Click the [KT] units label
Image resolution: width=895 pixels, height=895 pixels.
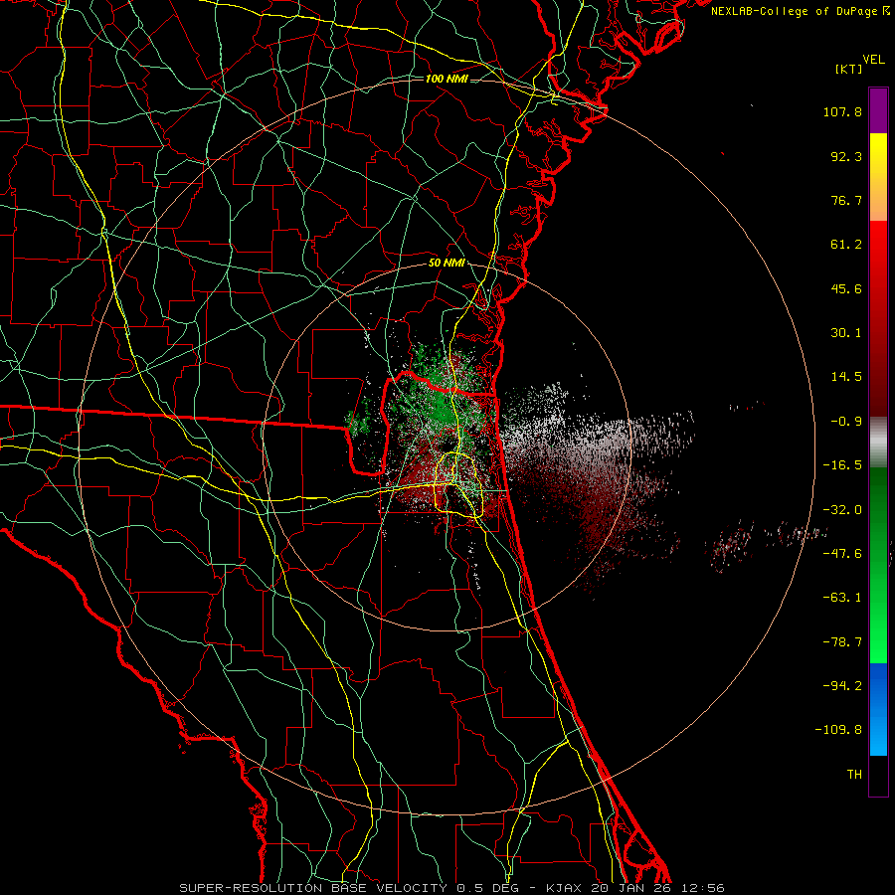(849, 69)
